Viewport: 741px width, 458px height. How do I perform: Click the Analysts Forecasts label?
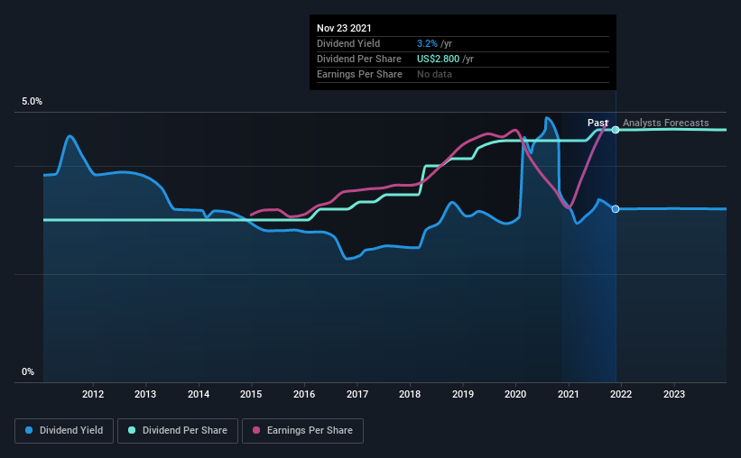tap(665, 123)
